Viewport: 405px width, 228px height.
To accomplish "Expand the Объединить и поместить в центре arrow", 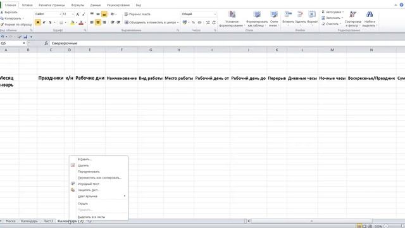I will [x=178, y=23].
